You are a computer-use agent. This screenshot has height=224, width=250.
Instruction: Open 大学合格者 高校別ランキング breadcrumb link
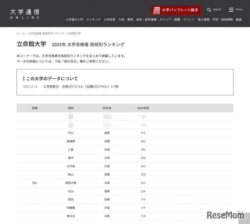pyautogui.click(x=46, y=34)
